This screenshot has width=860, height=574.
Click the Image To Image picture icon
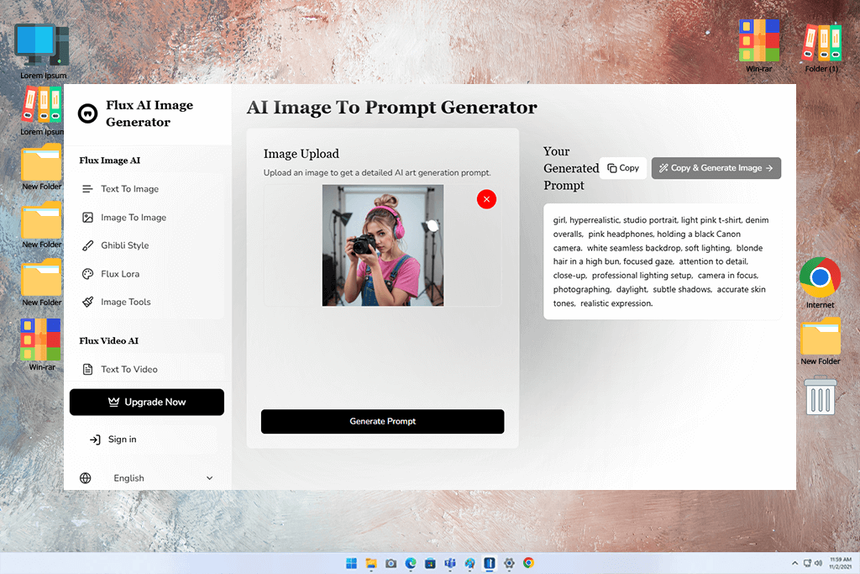87,218
